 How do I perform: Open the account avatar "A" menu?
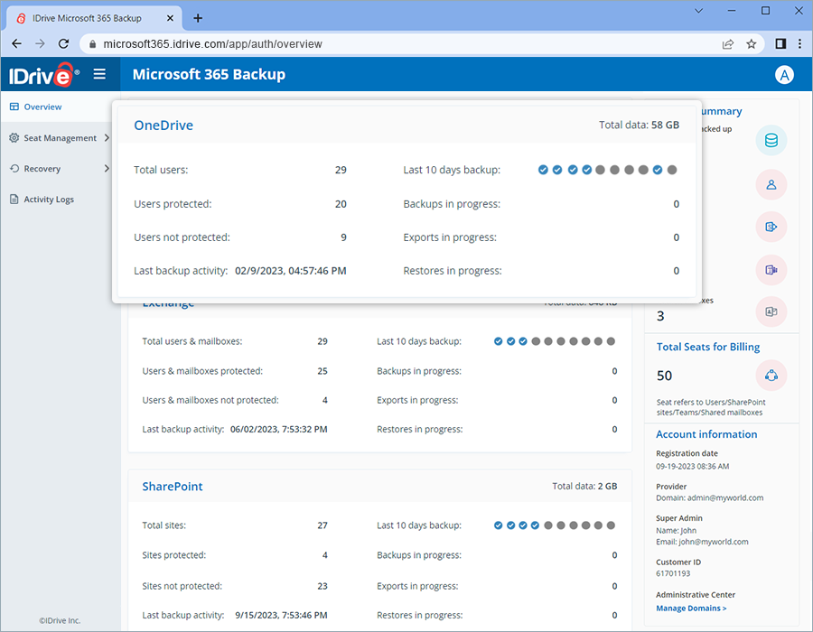(784, 75)
